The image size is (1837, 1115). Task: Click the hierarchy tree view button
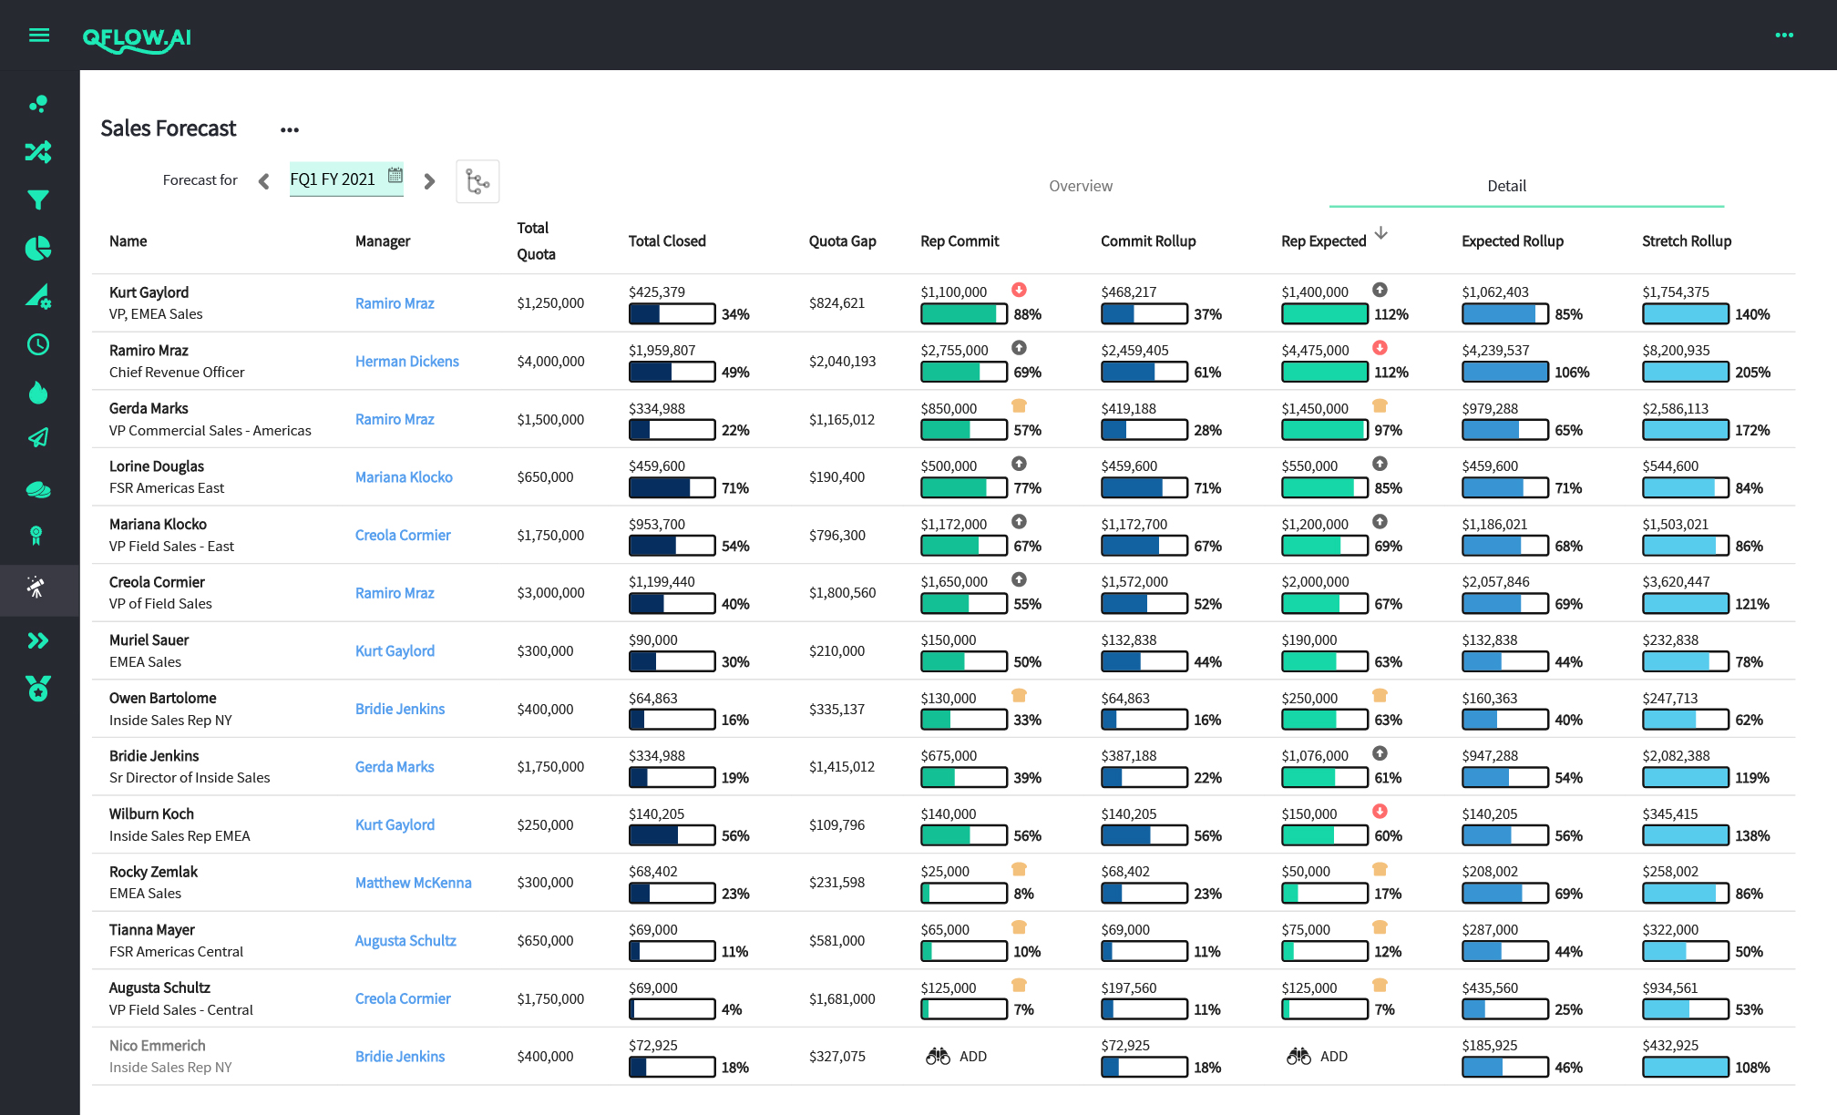[477, 181]
